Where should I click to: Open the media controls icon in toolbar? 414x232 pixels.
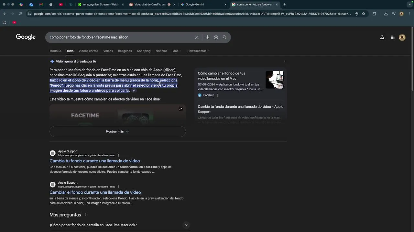click(394, 14)
